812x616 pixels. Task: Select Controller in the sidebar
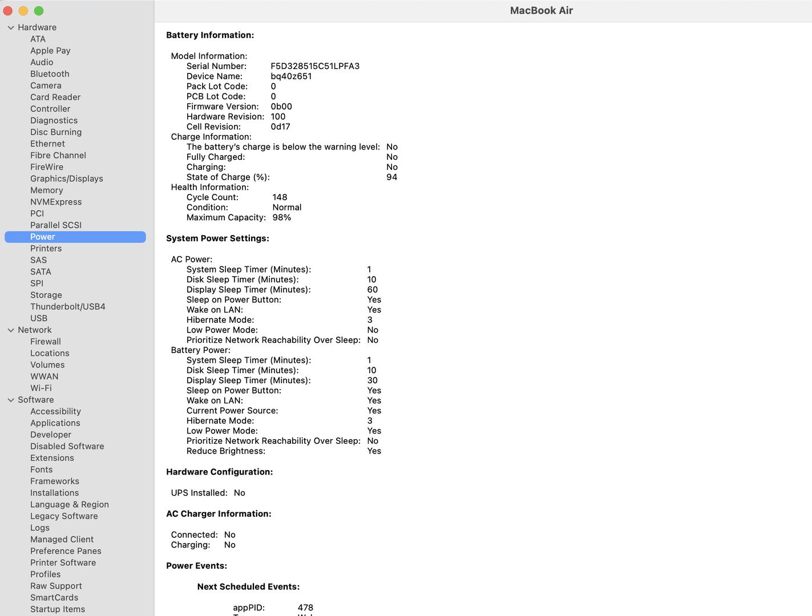50,109
